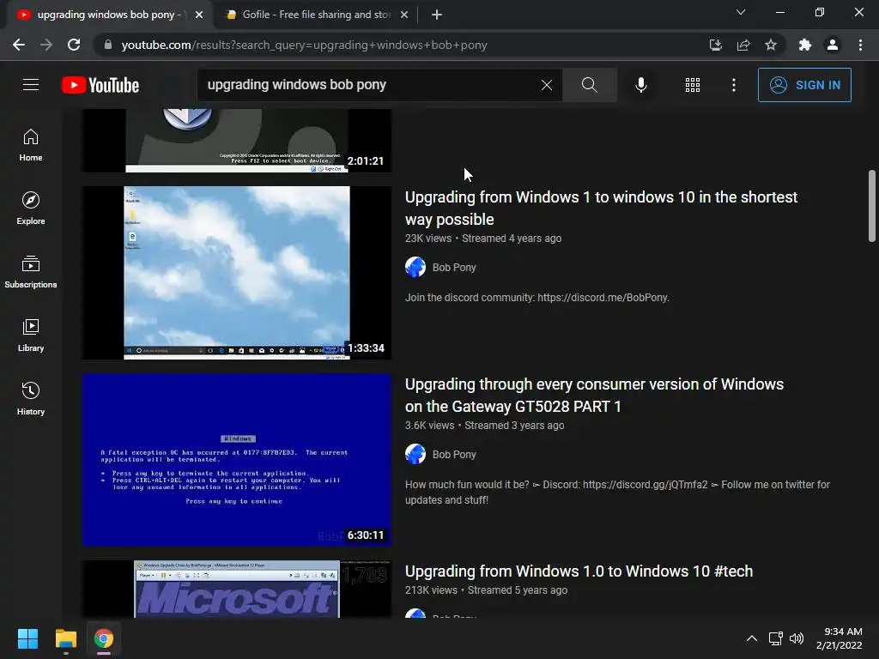Clear the search query with the X

pos(547,85)
